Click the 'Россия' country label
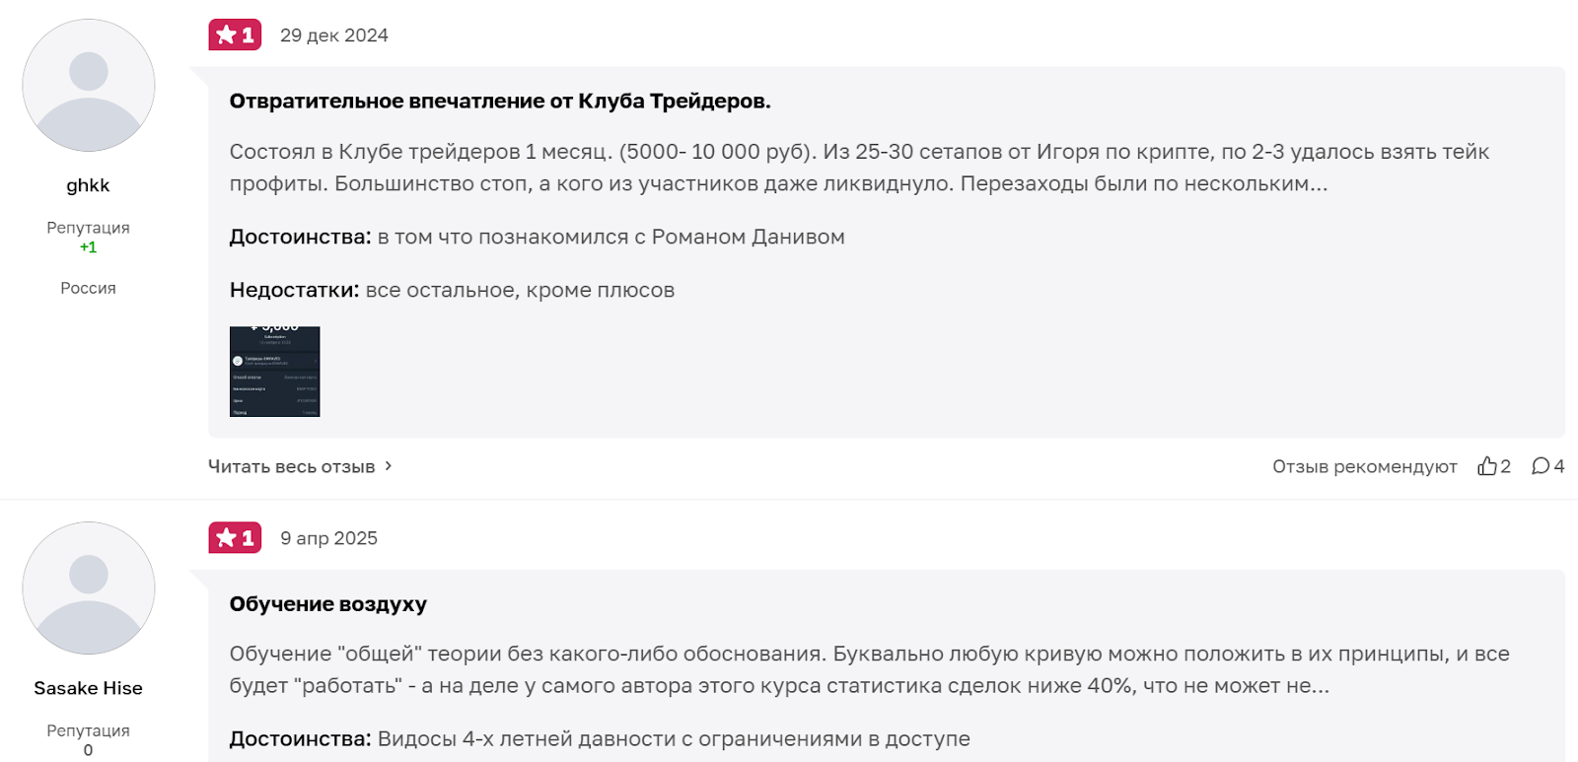The image size is (1578, 762). [88, 288]
